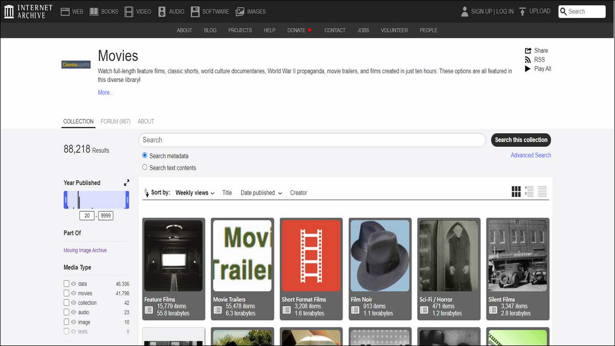Click the upload arrow icon
Viewport: 615px width, 346px height.
click(522, 11)
